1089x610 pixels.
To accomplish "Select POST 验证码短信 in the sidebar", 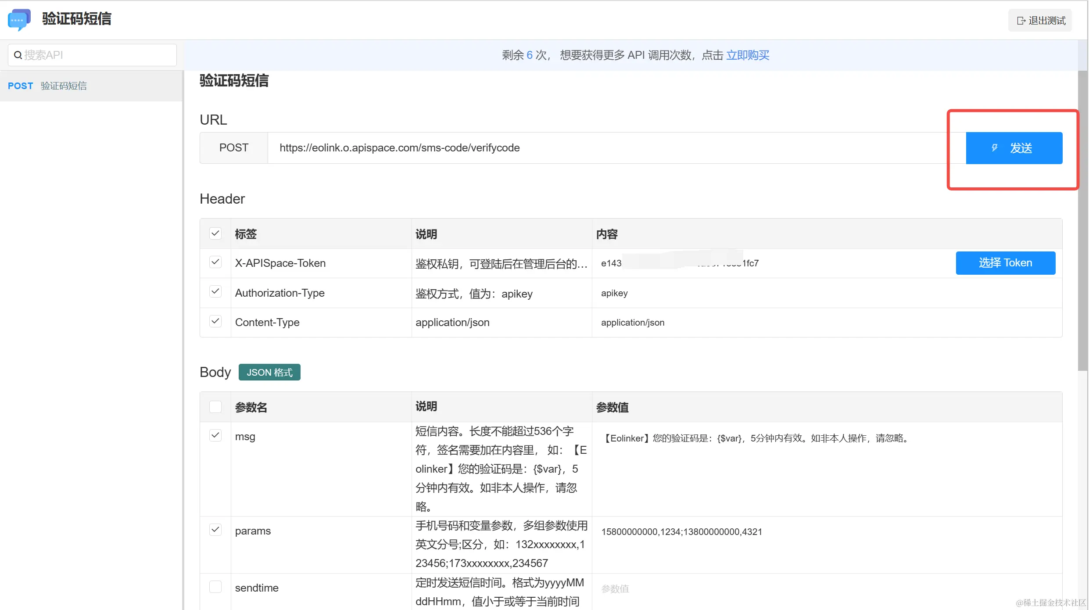I will (47, 86).
